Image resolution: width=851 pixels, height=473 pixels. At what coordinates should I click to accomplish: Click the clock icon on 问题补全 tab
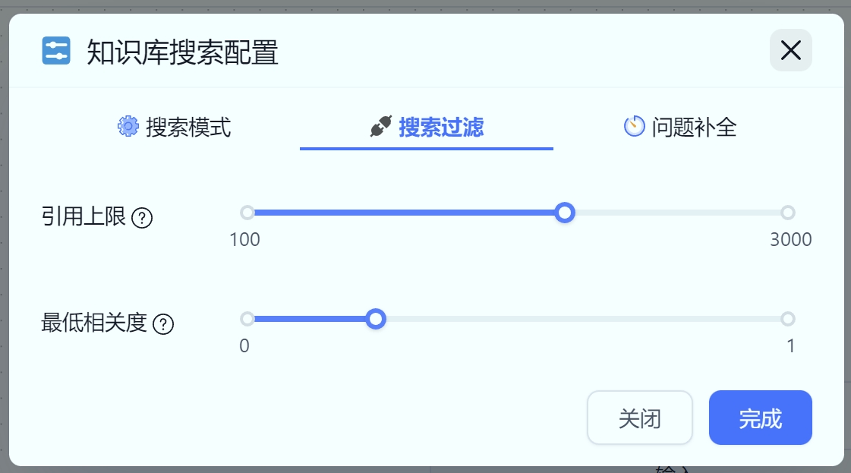tap(634, 126)
